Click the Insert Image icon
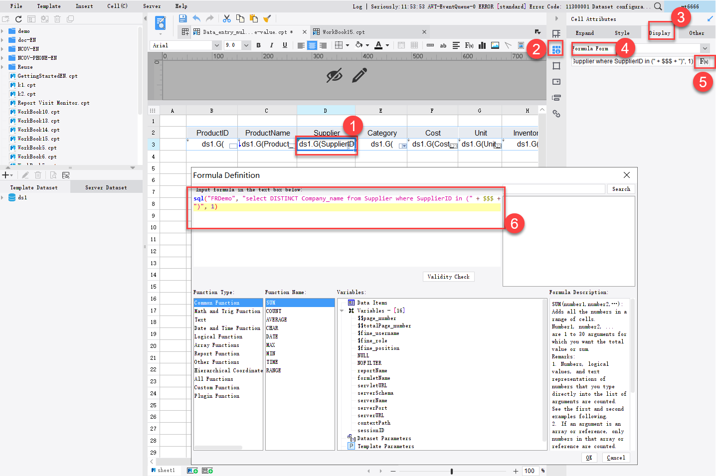The height and width of the screenshot is (476, 716). click(495, 45)
